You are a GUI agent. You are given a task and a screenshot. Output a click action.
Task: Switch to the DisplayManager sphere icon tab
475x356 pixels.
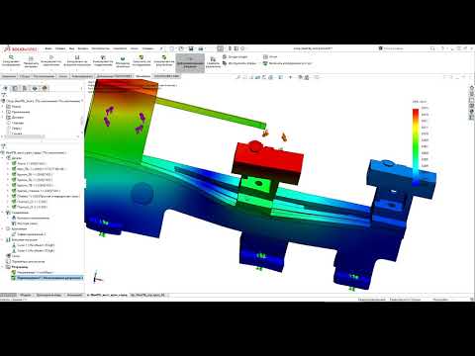(45, 88)
